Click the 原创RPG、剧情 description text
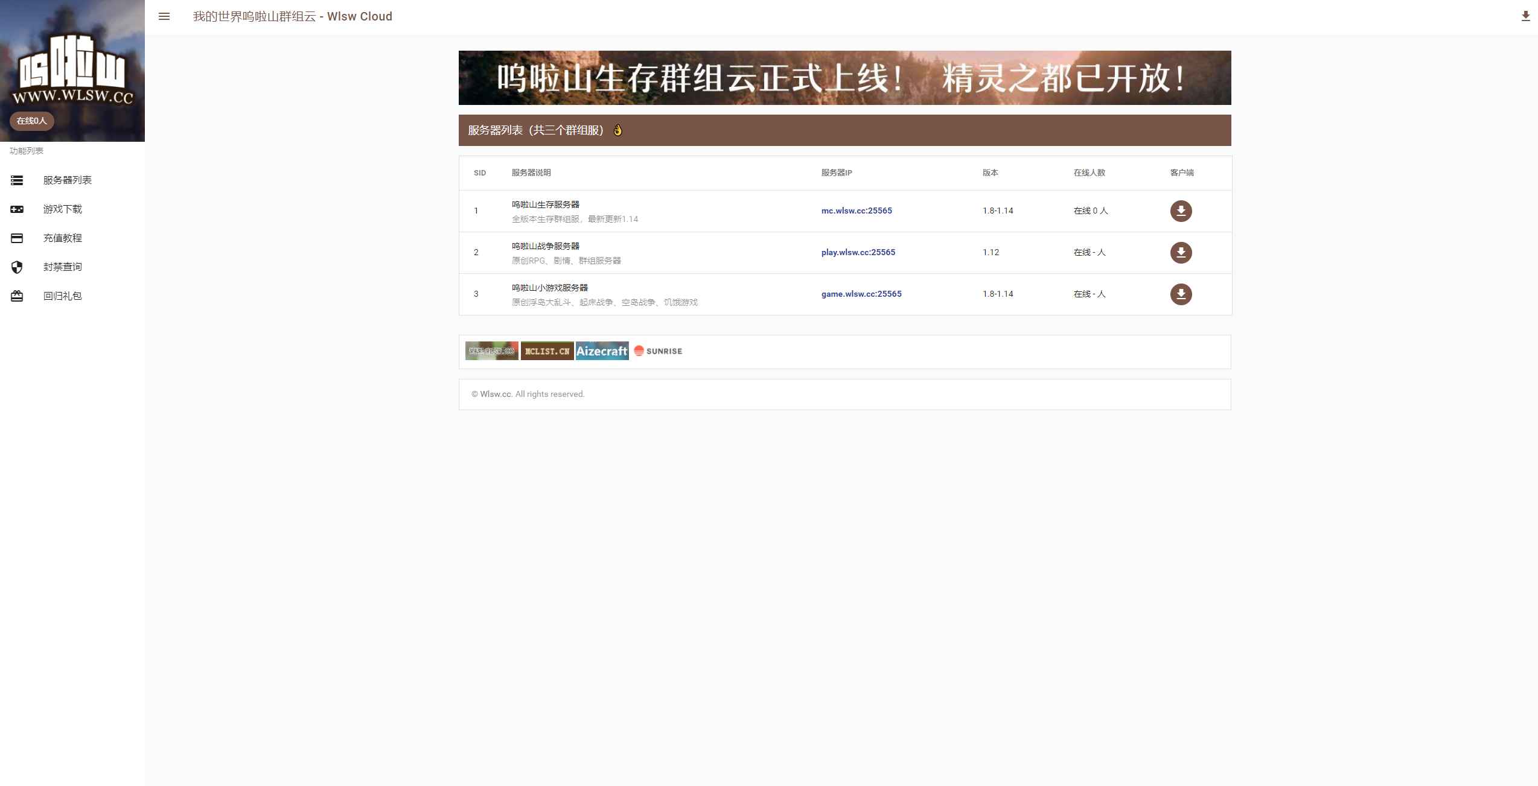Image resolution: width=1538 pixels, height=786 pixels. [566, 261]
